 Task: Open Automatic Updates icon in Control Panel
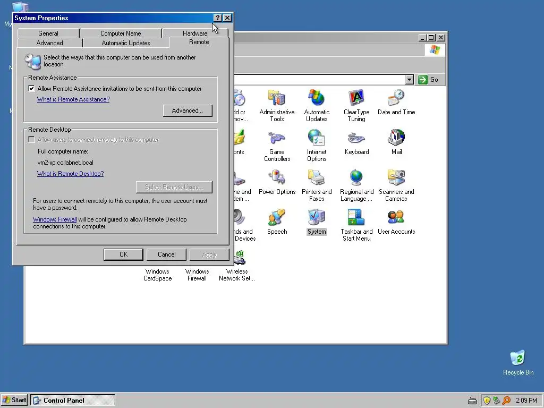(317, 106)
